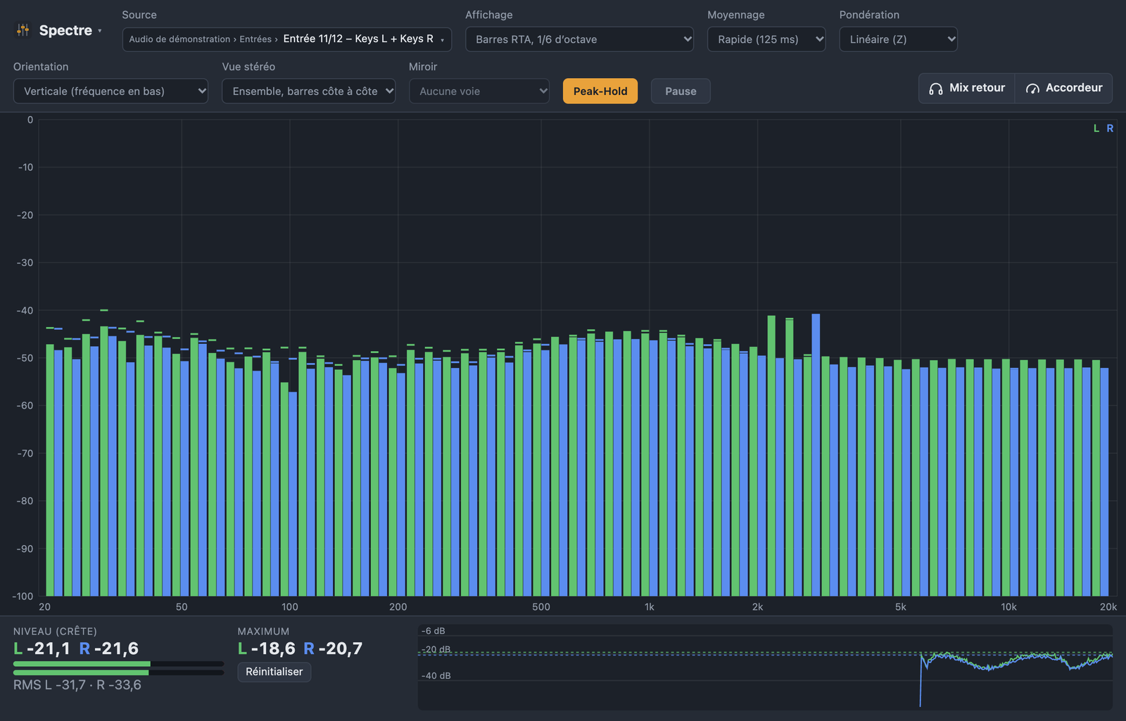This screenshot has height=721, width=1126.
Task: Click the maximum L -18,6 value
Action: [x=267, y=649]
